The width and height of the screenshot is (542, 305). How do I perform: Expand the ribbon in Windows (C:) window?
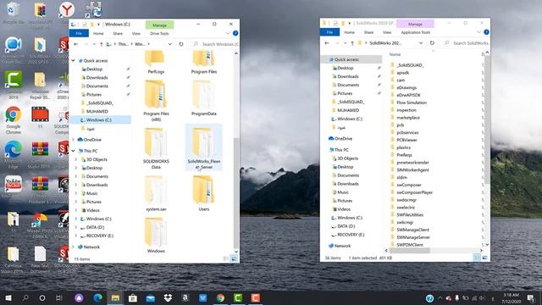pos(228,33)
